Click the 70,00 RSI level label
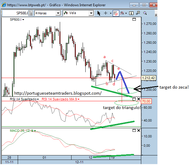The width and height of the screenshot is (189, 165). point(146,101)
